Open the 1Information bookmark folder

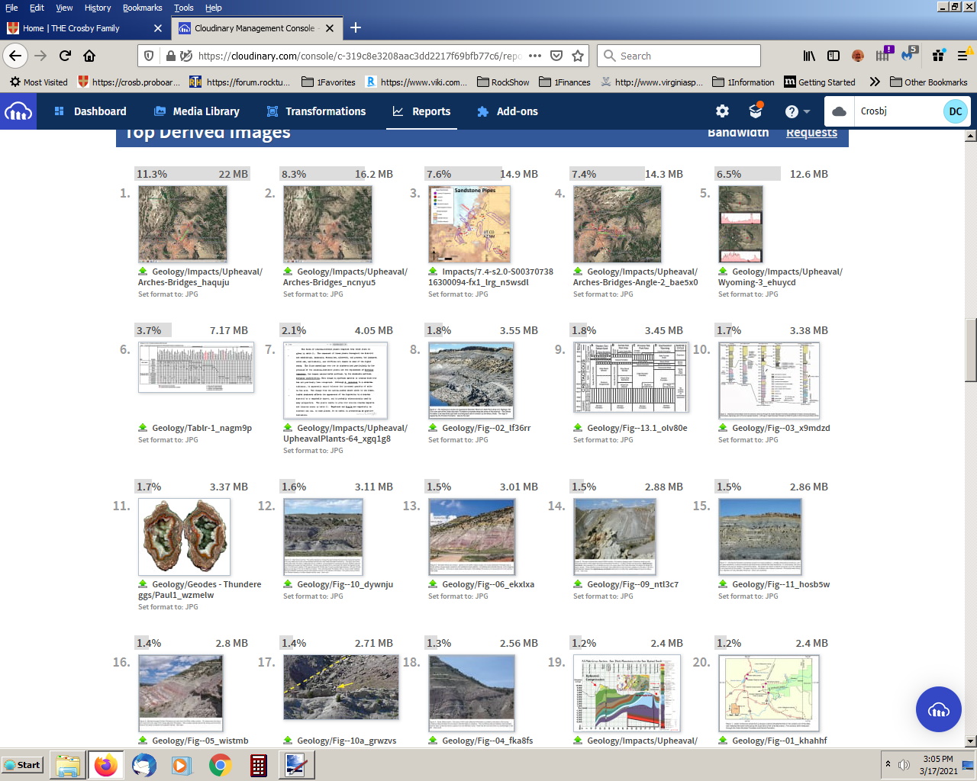[x=743, y=82]
